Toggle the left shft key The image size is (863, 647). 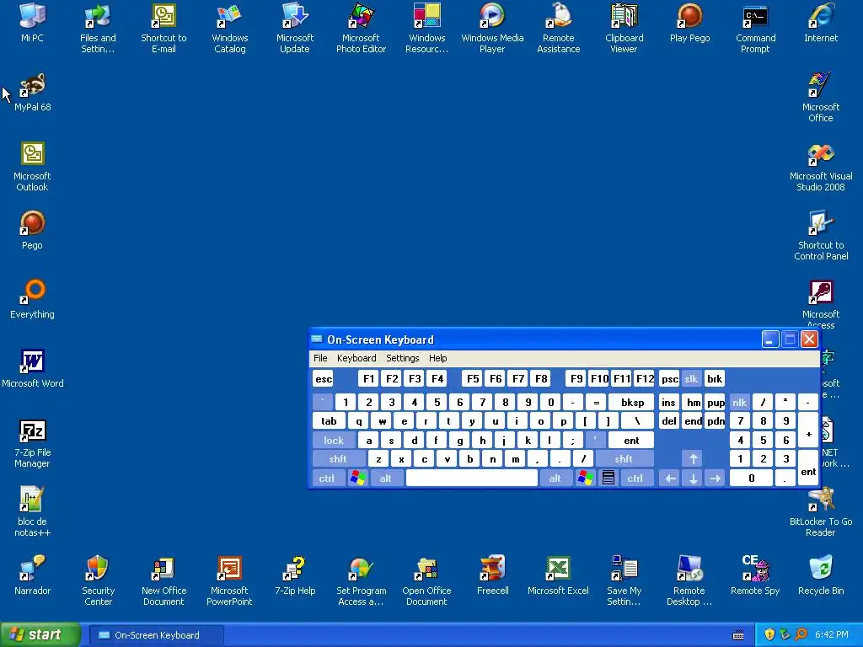(339, 459)
